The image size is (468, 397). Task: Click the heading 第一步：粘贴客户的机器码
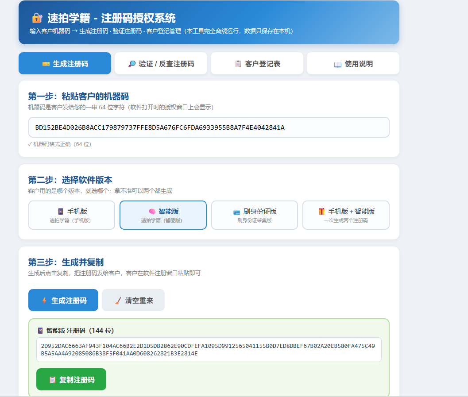tap(78, 96)
